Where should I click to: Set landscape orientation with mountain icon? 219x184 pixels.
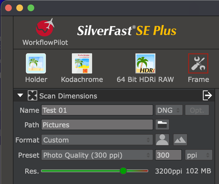(180, 140)
